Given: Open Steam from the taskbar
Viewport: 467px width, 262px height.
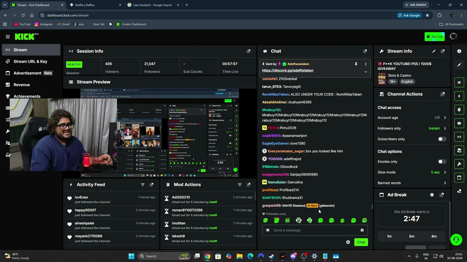Looking at the screenshot, I should [x=271, y=256].
